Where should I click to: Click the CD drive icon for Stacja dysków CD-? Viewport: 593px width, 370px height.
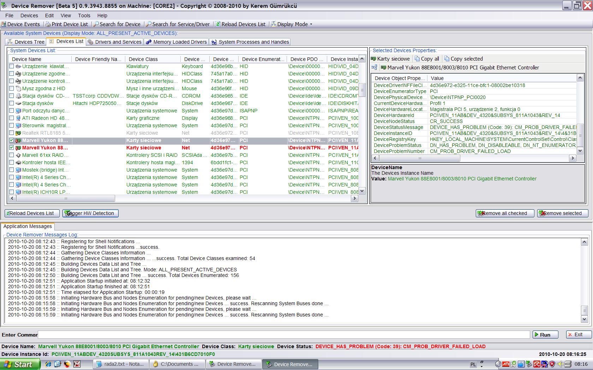pos(18,96)
